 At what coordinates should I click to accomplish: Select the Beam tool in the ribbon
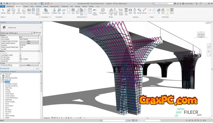tap(9, 11)
